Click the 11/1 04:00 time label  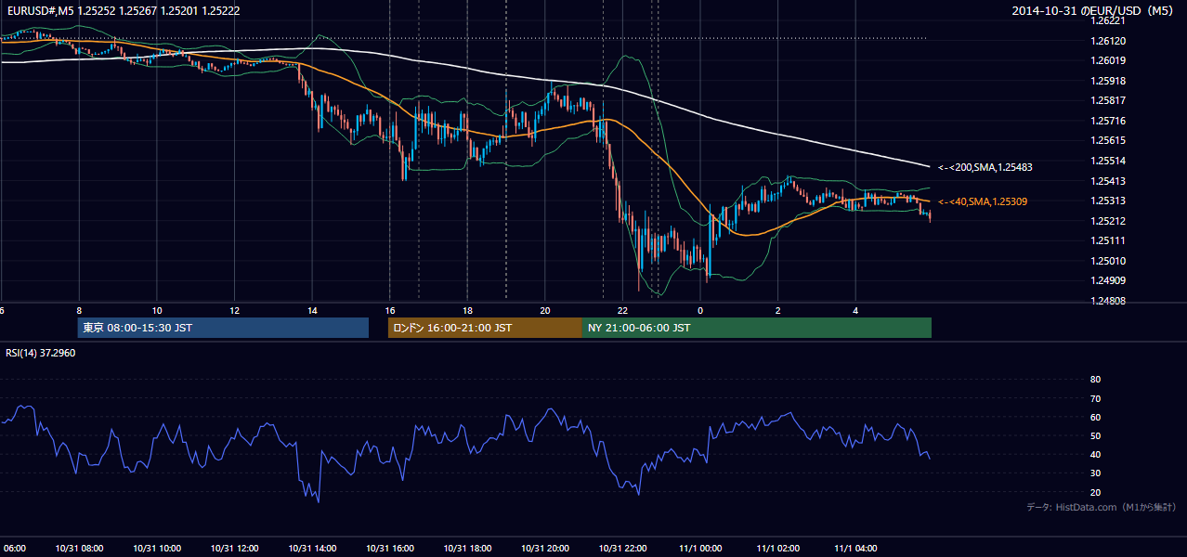(x=855, y=548)
